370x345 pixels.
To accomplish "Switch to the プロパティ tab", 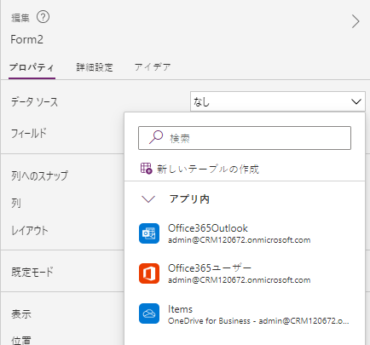I will [x=32, y=67].
